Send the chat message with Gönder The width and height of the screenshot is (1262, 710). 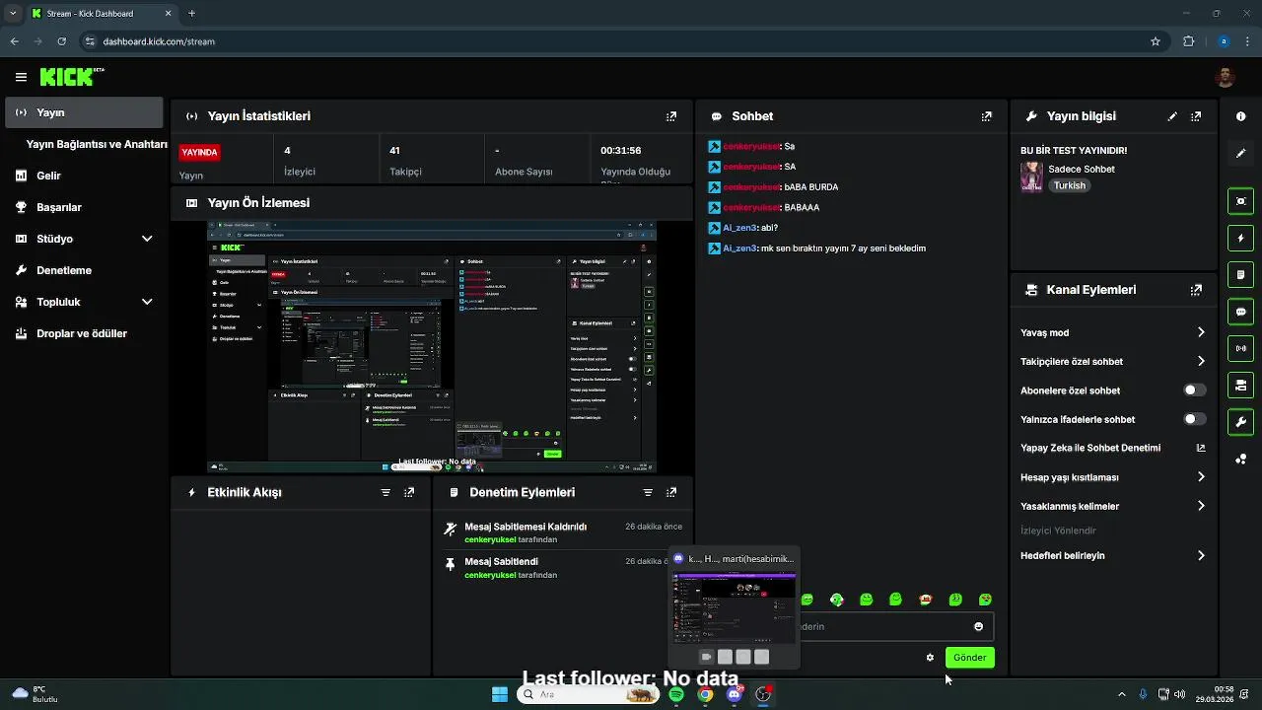pyautogui.click(x=969, y=658)
